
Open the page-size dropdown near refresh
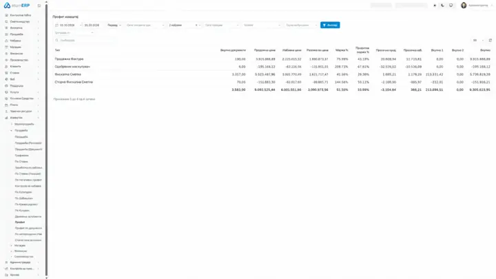(x=478, y=40)
